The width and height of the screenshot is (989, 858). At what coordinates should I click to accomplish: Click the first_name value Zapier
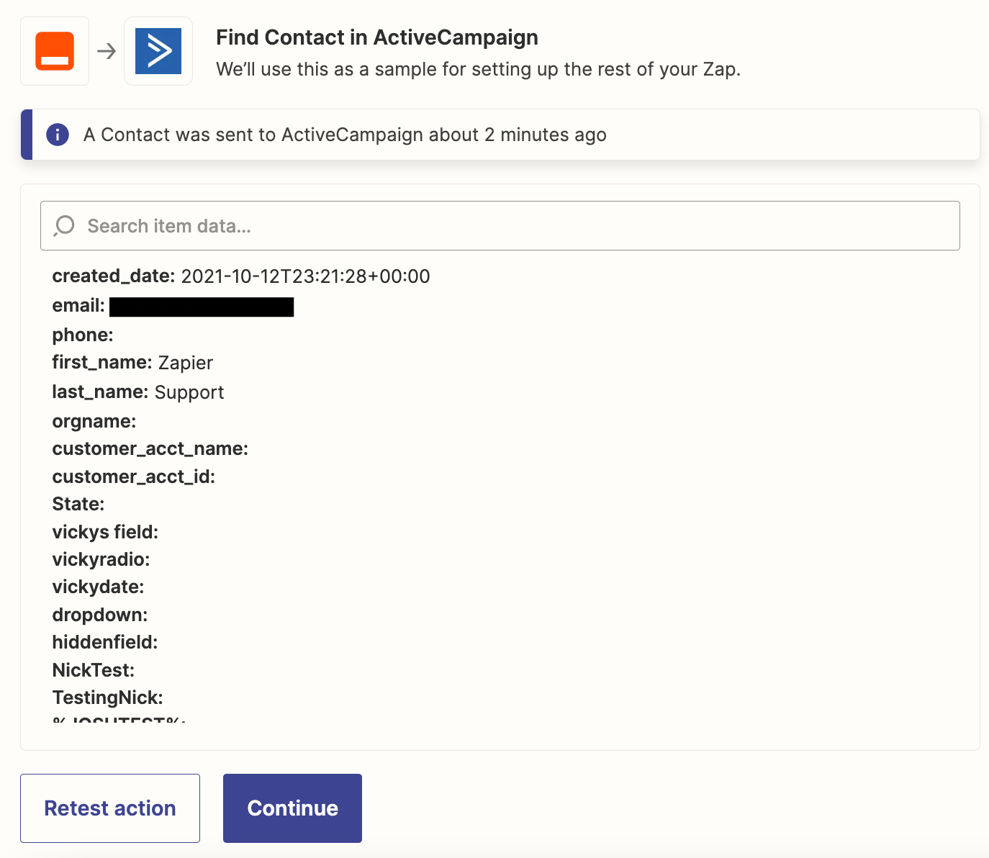(186, 363)
